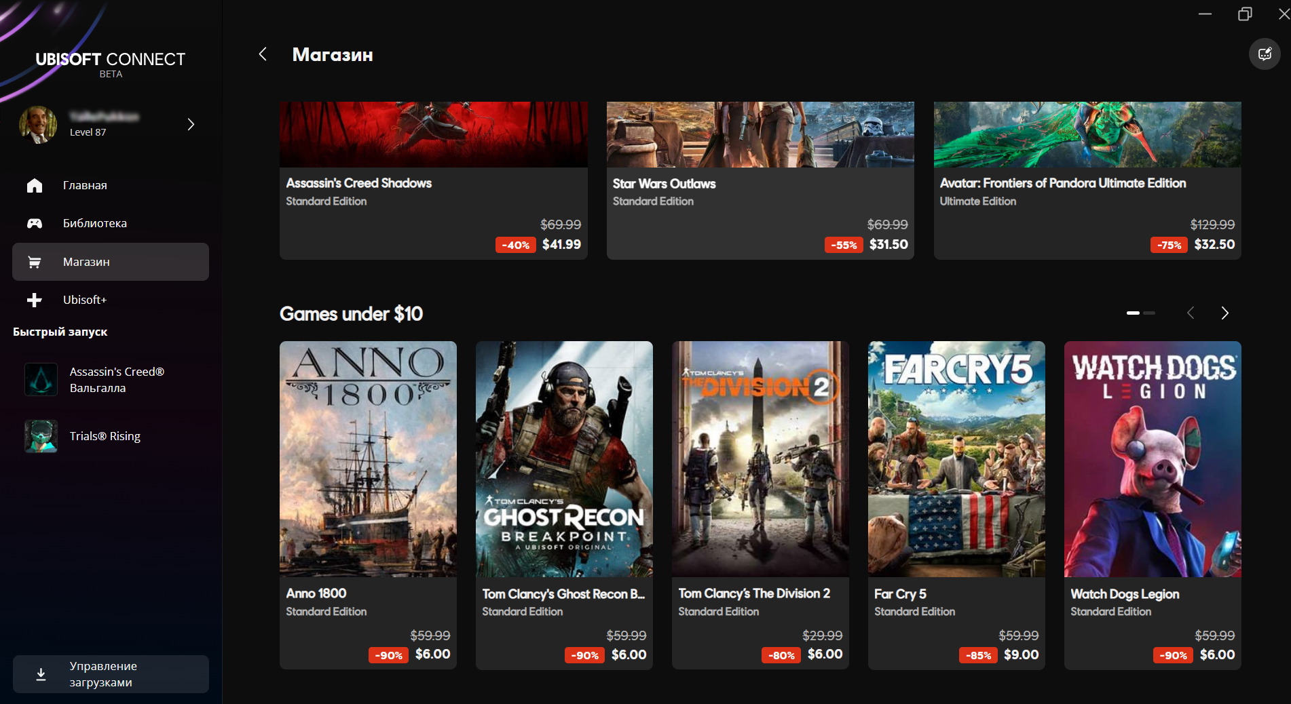Screen dimensions: 1291x704
Task: Click Tom Clancy's Ghost Recon title text
Action: point(563,594)
